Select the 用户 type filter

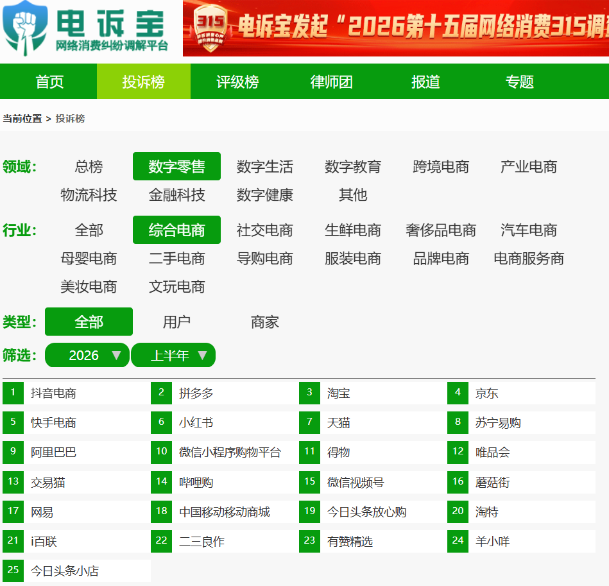click(176, 322)
